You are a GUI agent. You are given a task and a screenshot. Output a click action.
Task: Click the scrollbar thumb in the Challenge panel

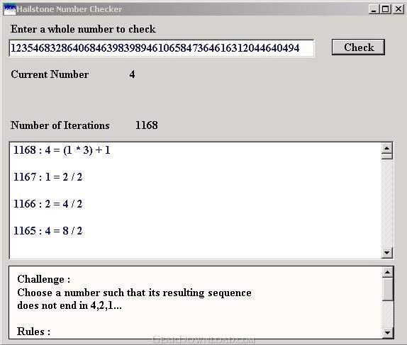click(x=388, y=289)
